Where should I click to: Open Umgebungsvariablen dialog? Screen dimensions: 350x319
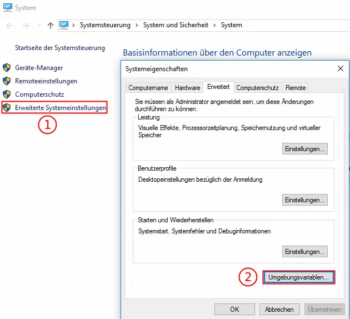pos(299,277)
